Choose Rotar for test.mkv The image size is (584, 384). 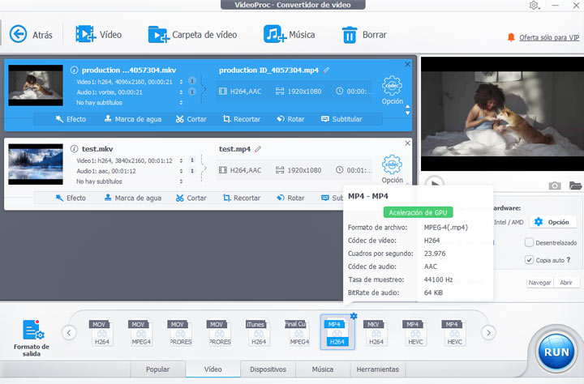pos(290,198)
